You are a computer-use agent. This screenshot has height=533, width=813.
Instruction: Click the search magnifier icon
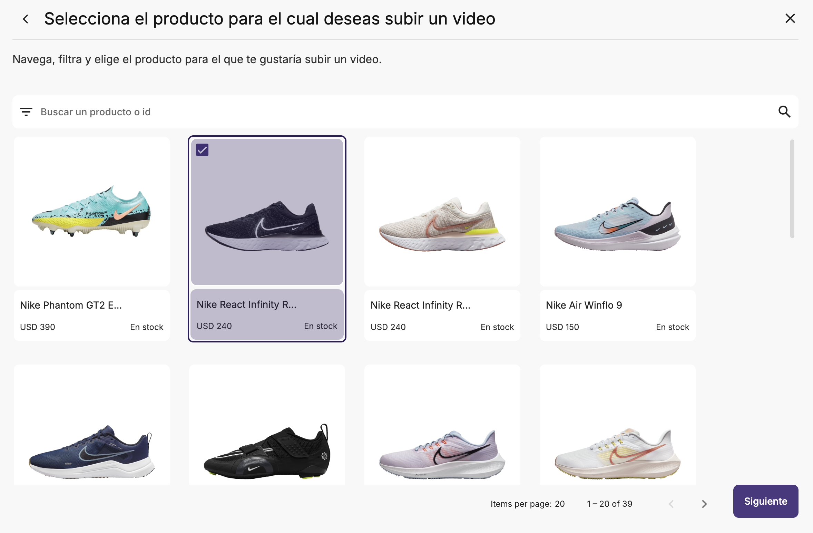pyautogui.click(x=784, y=112)
